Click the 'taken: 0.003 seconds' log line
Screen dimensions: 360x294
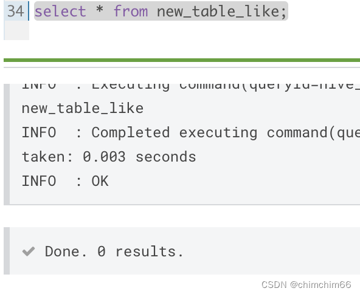pos(109,157)
